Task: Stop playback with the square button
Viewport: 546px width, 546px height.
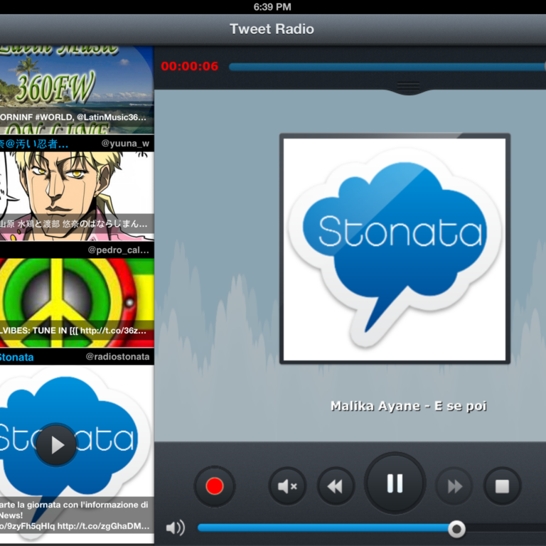Action: (502, 486)
